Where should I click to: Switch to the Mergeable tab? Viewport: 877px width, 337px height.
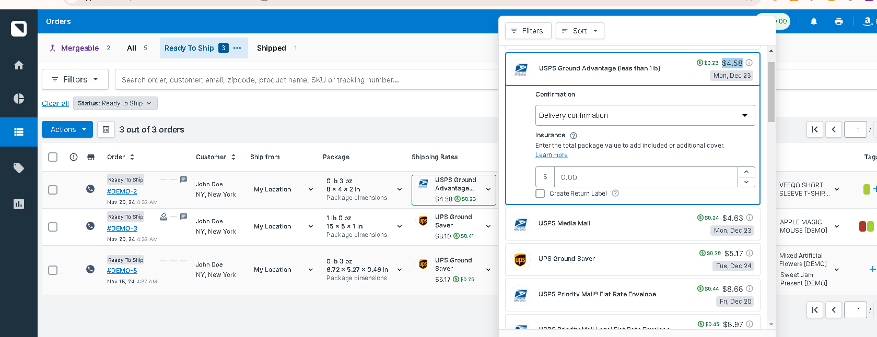click(x=79, y=48)
